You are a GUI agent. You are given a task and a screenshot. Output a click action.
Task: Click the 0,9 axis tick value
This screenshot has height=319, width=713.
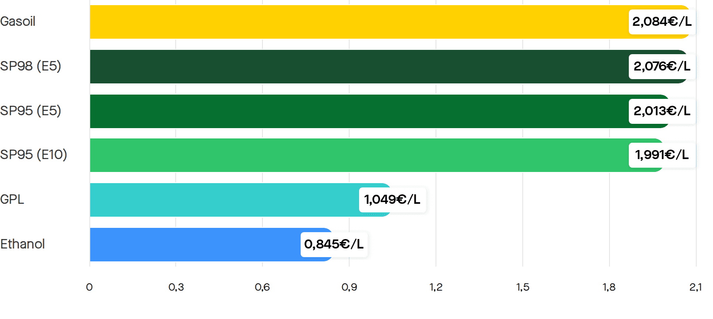[349, 287]
